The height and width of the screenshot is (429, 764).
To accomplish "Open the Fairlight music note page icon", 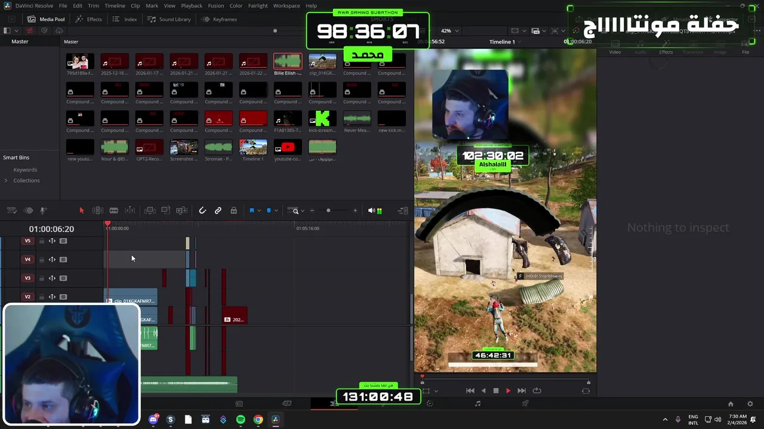I will pyautogui.click(x=478, y=403).
